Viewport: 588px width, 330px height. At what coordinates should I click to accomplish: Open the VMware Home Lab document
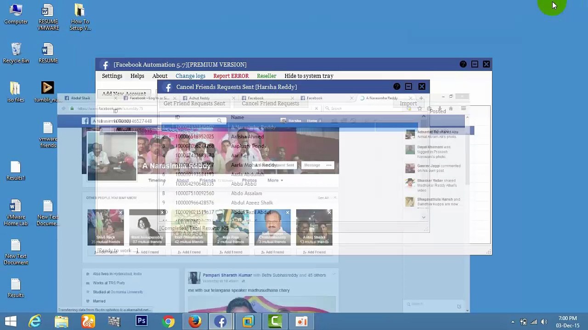16,213
